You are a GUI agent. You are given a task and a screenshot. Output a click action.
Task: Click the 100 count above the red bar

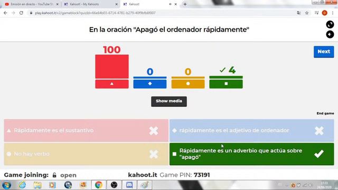click(111, 50)
